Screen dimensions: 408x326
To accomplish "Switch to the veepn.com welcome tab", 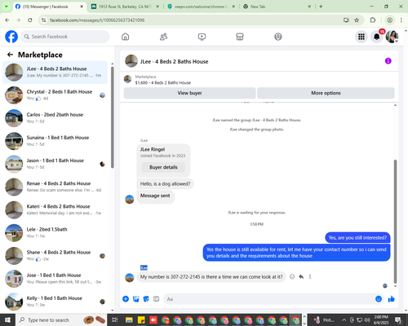I will [201, 7].
